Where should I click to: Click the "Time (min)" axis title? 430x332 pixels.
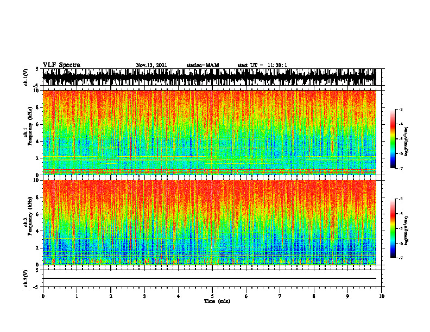217,301
